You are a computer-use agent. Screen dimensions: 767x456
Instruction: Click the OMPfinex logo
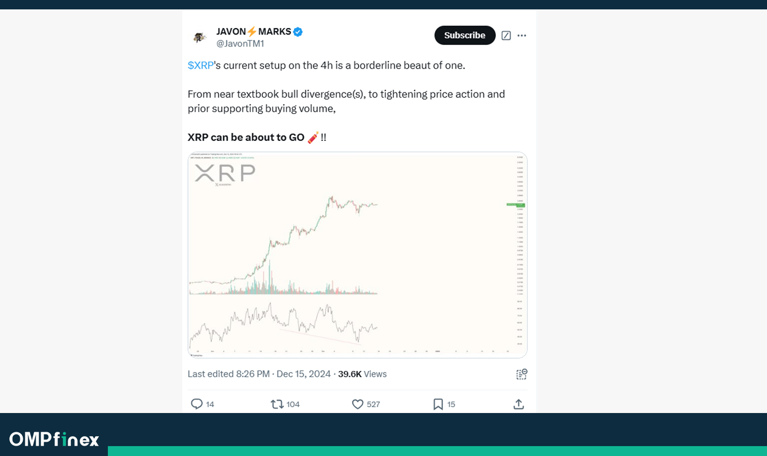point(54,439)
